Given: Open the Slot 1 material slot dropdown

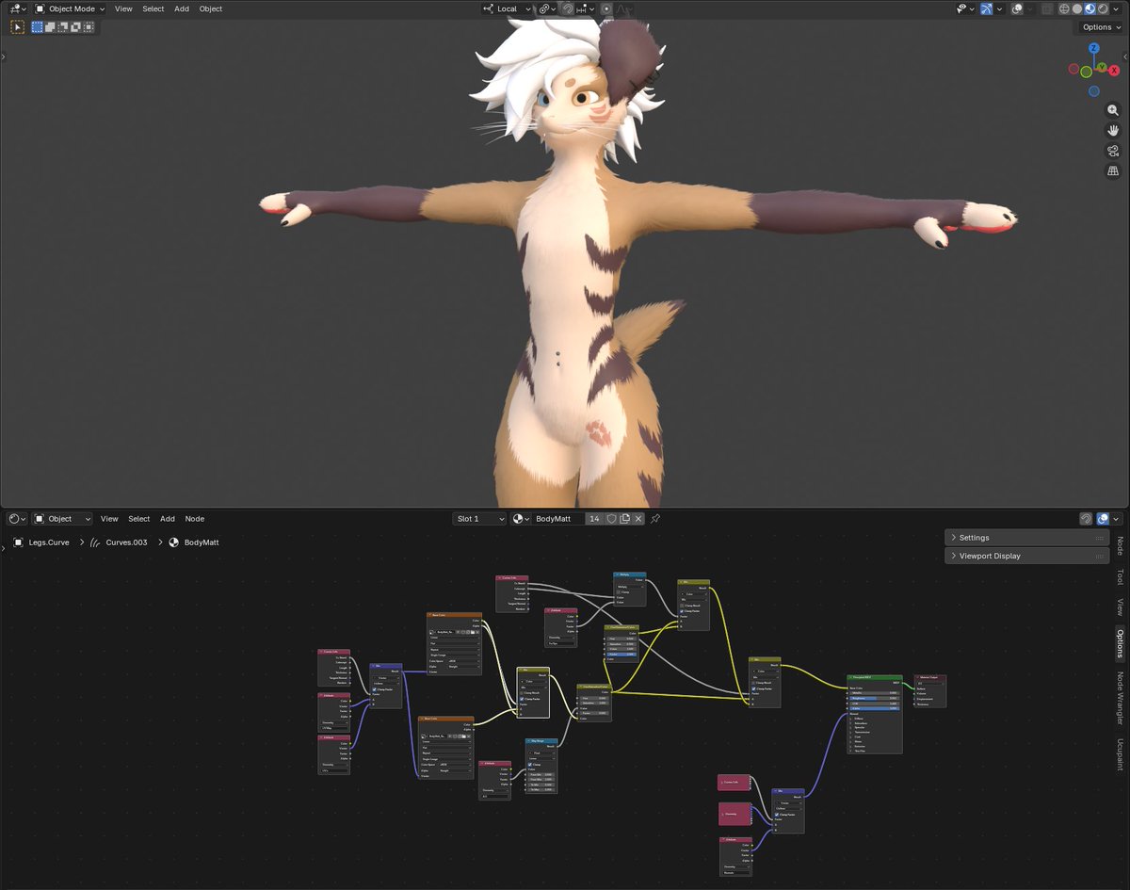Looking at the screenshot, I should [x=479, y=519].
